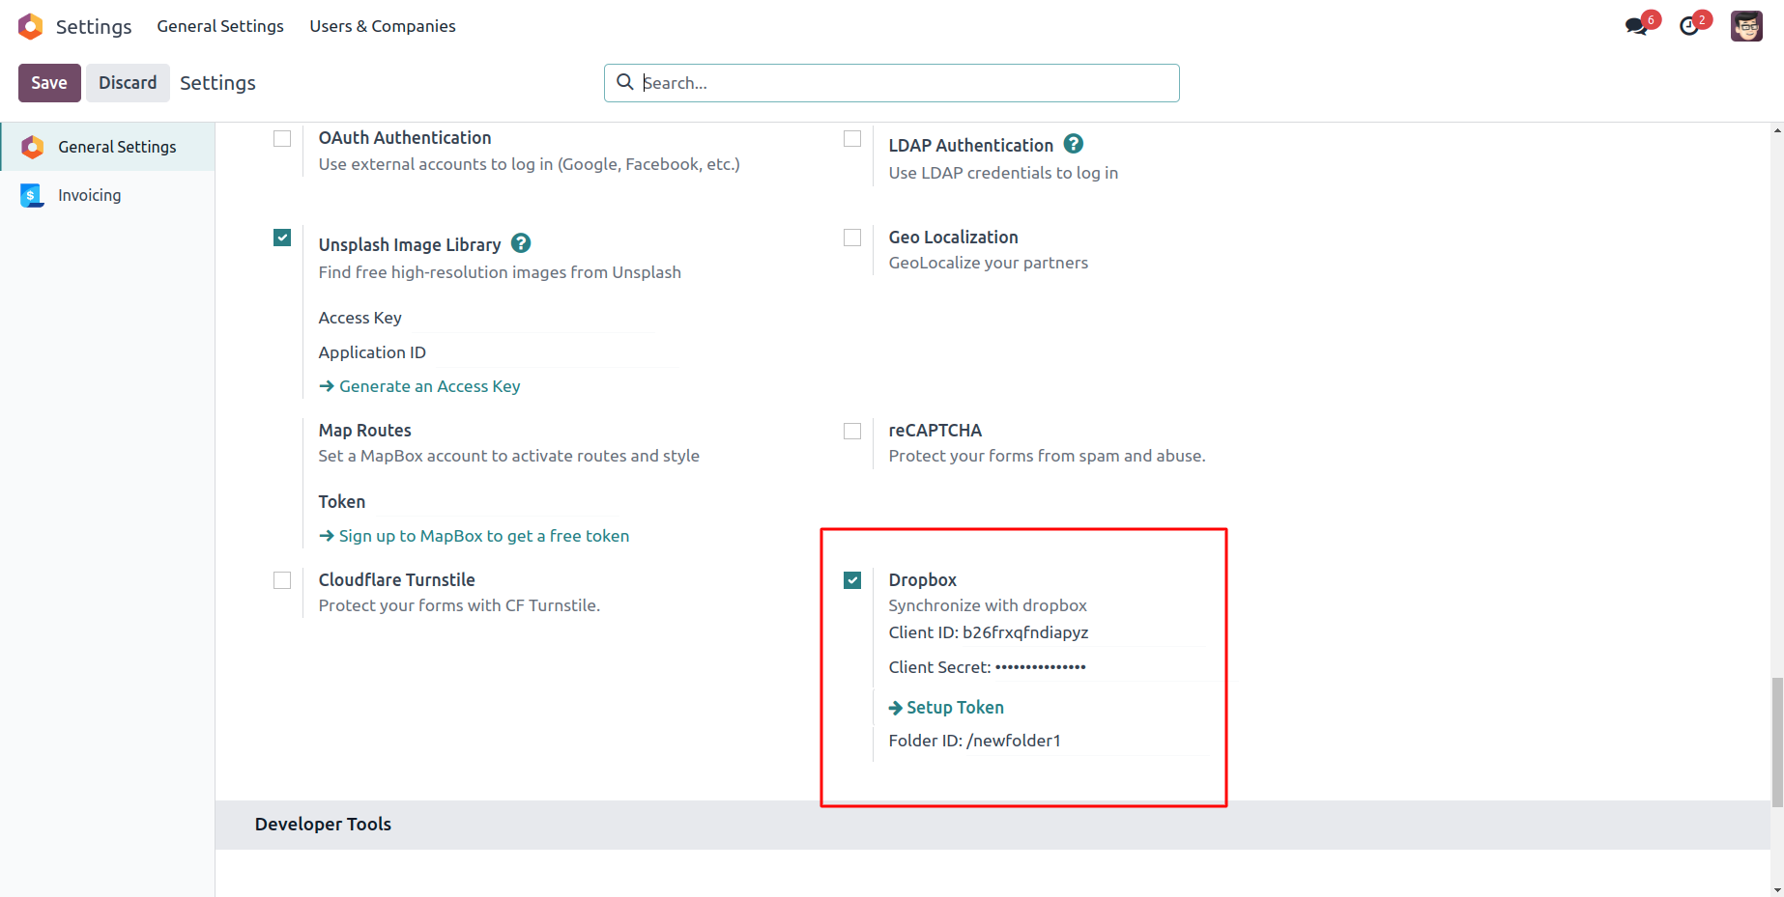
Task: Open the conversations chat icon
Action: (x=1636, y=26)
